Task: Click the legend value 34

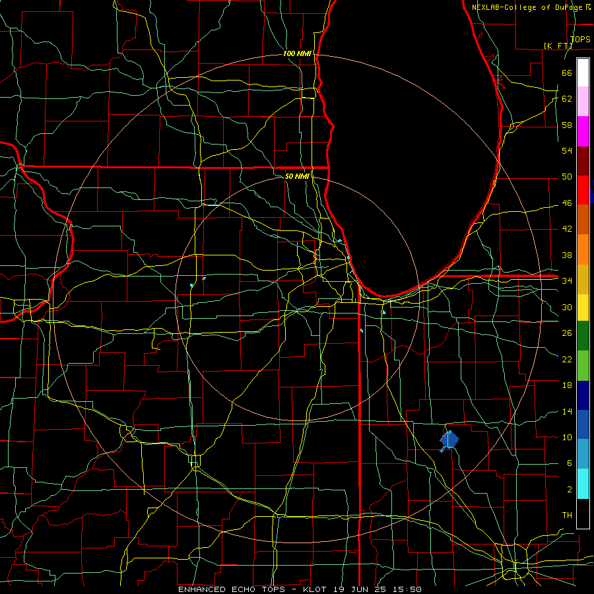Action: (567, 281)
